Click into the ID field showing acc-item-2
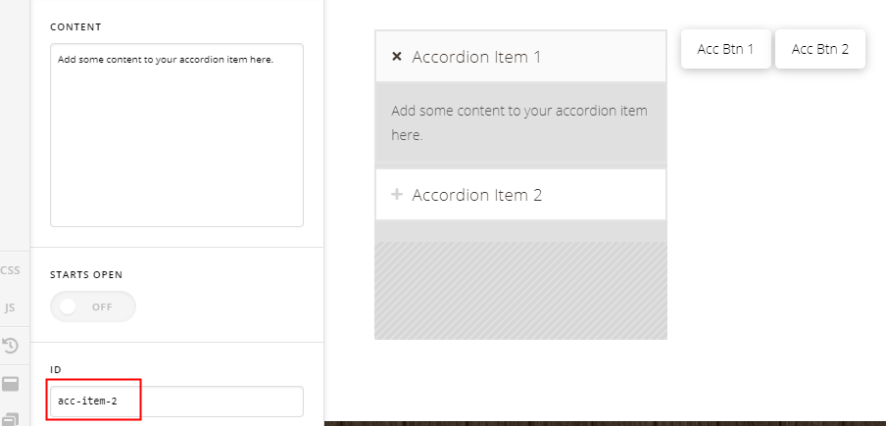 pos(176,402)
